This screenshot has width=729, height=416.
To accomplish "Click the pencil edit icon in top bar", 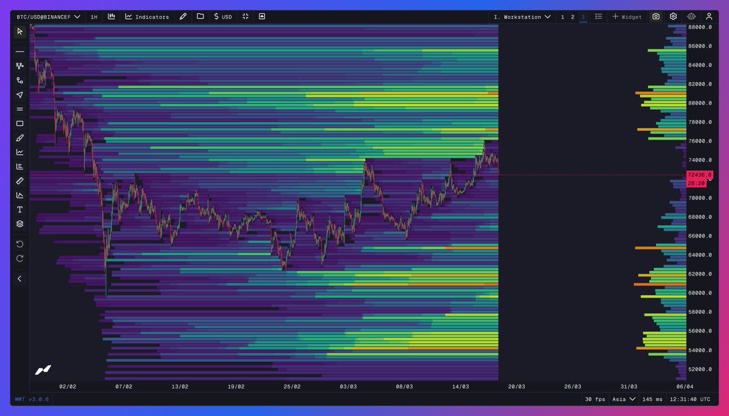I will pyautogui.click(x=183, y=17).
